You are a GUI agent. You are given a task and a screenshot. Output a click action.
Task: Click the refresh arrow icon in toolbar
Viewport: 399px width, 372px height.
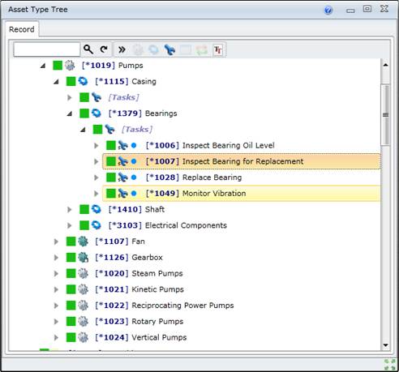pyautogui.click(x=104, y=49)
